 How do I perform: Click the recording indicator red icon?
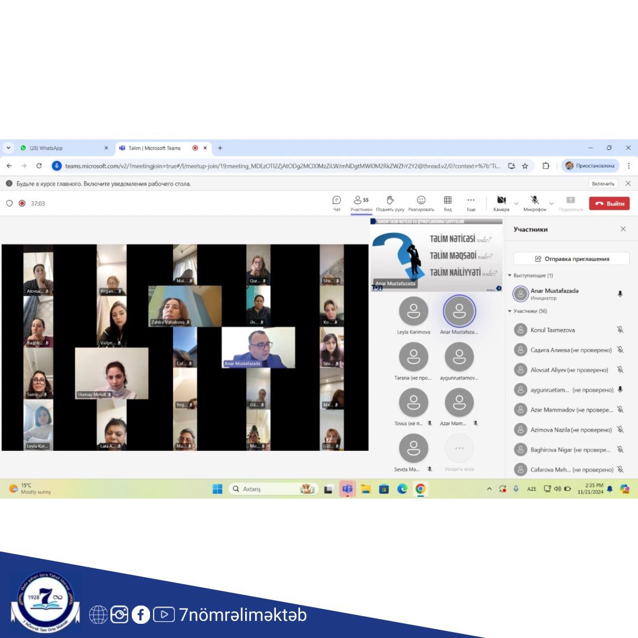pos(22,203)
